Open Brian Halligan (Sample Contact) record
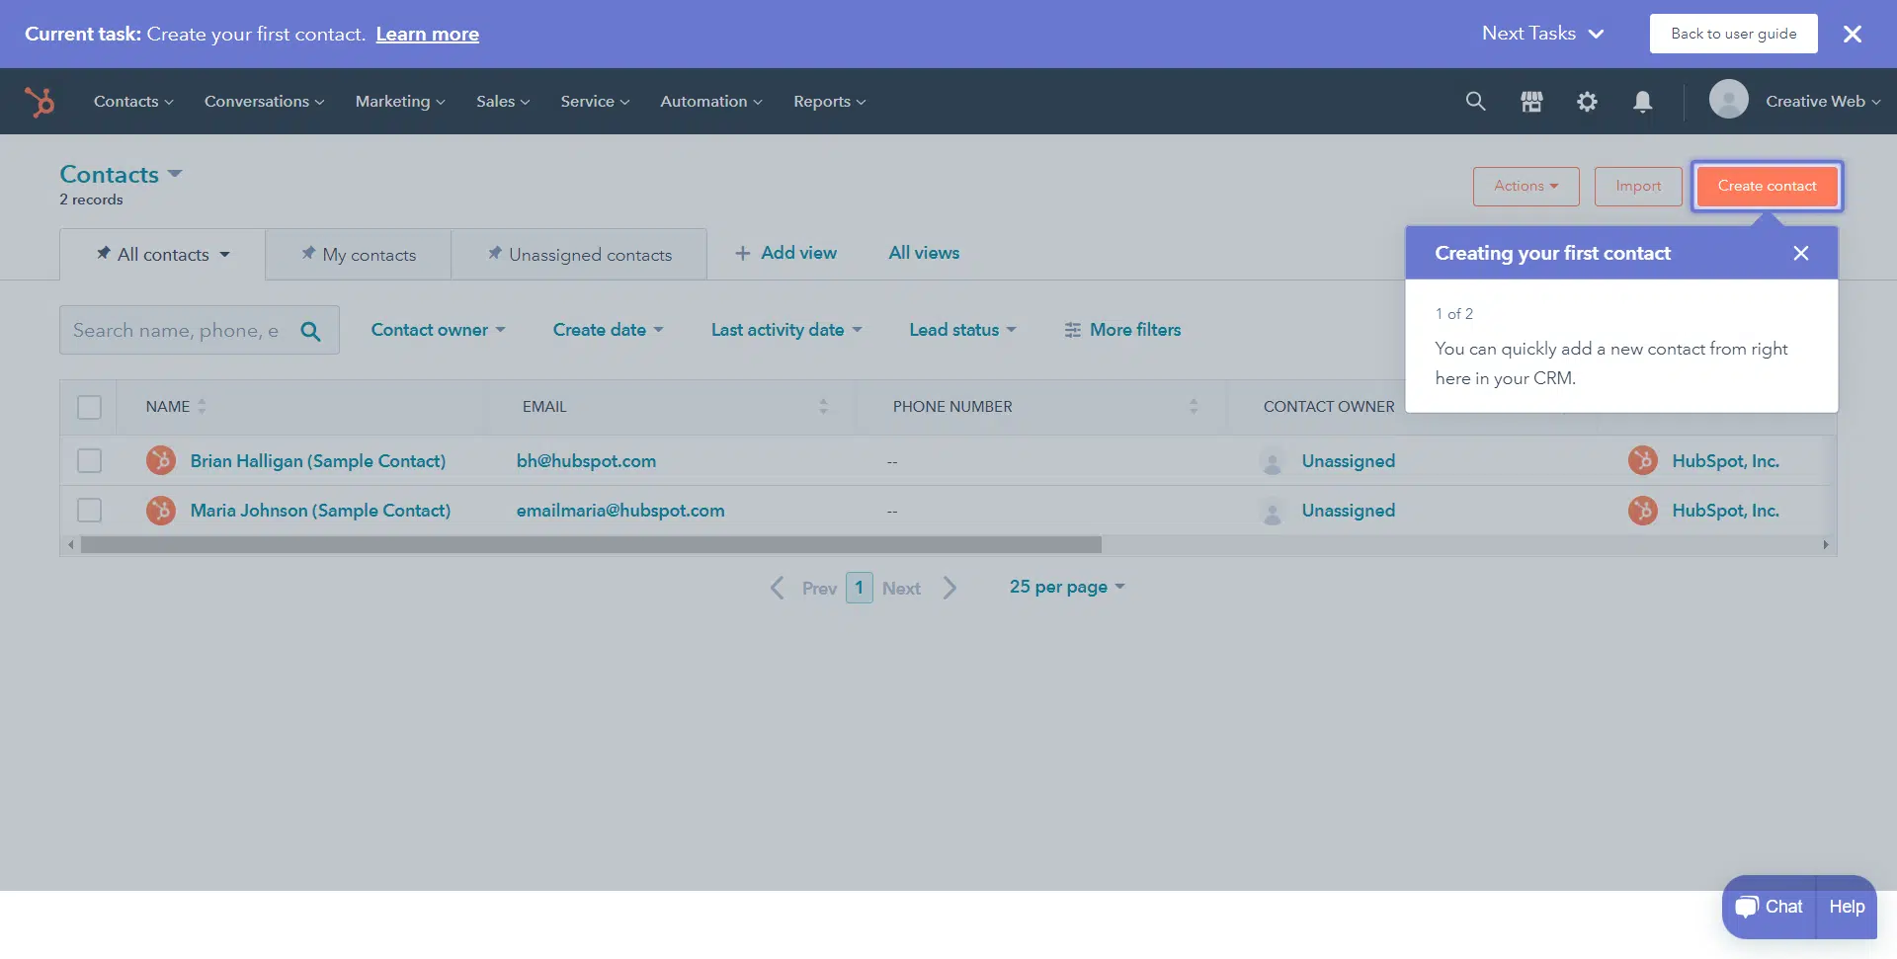This screenshot has width=1897, height=959. (x=318, y=460)
